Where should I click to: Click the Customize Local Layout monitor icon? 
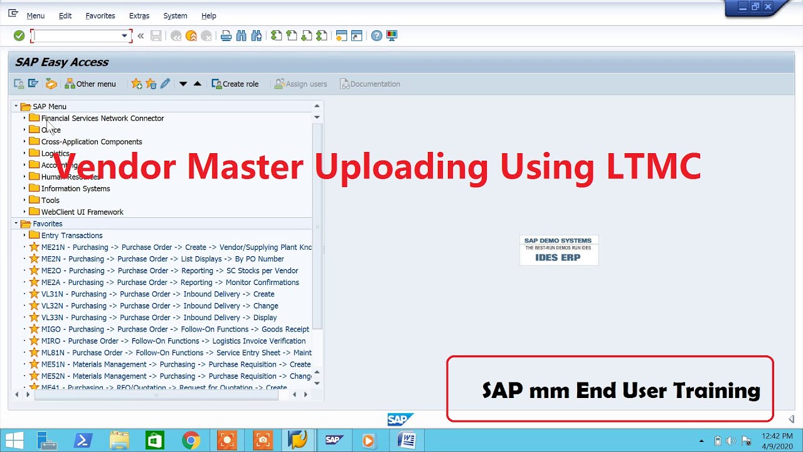pyautogui.click(x=392, y=36)
